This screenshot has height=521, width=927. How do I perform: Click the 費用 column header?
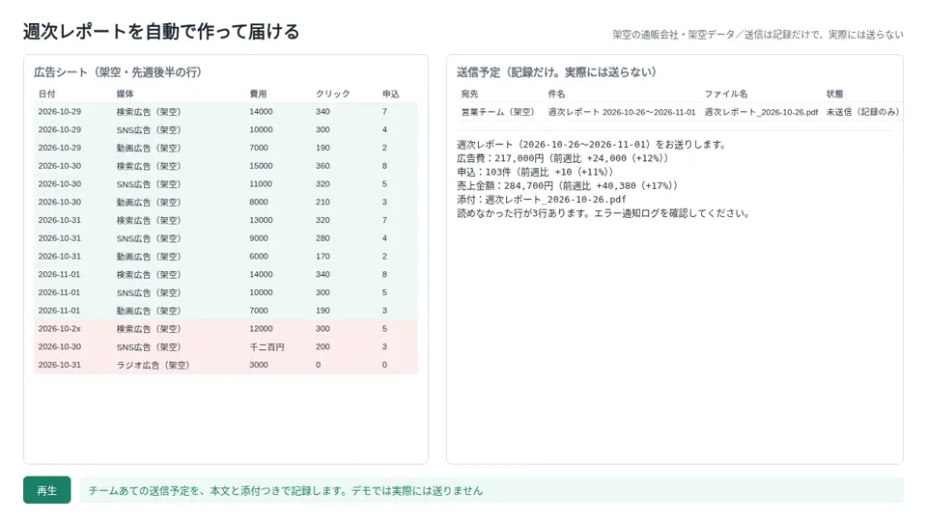coord(258,94)
